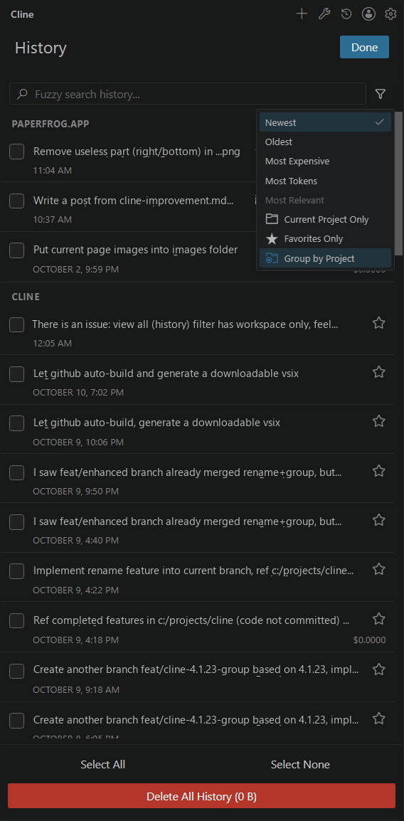
Task: Favorite the "There is an issue: view all" task
Action: [x=379, y=323]
